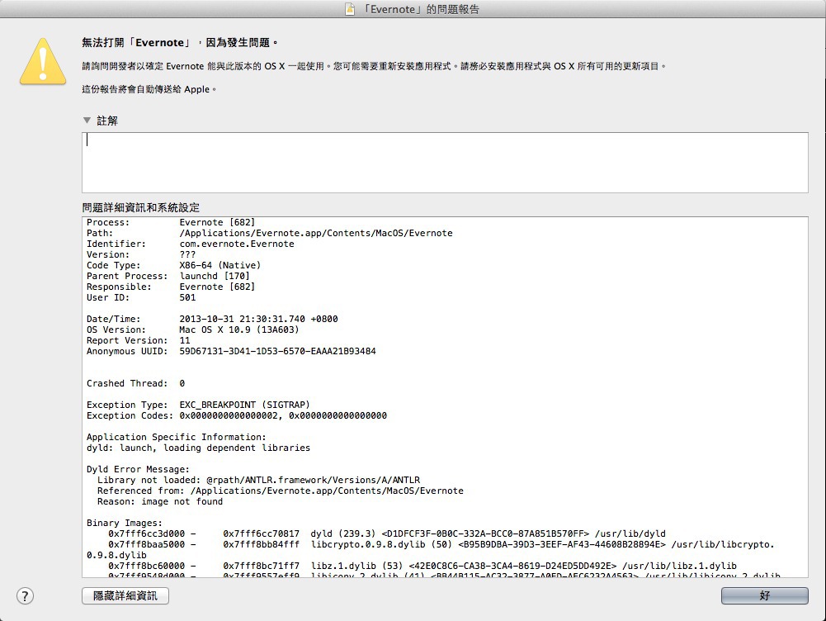Click the document icon in the title bar

pyautogui.click(x=350, y=9)
